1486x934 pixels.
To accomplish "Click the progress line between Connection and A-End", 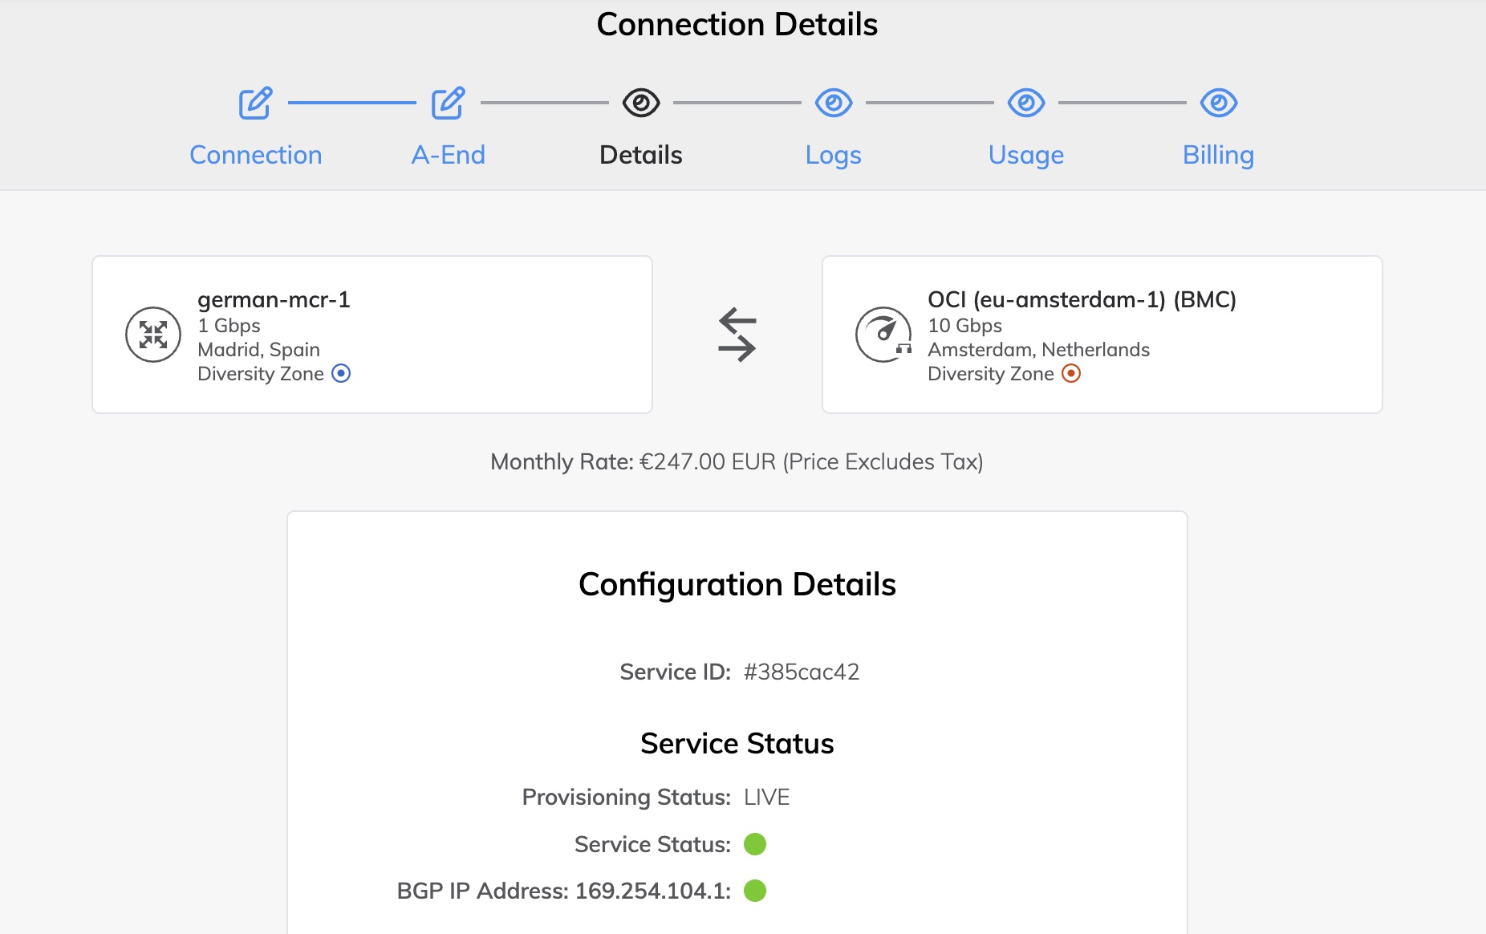I will 351,102.
